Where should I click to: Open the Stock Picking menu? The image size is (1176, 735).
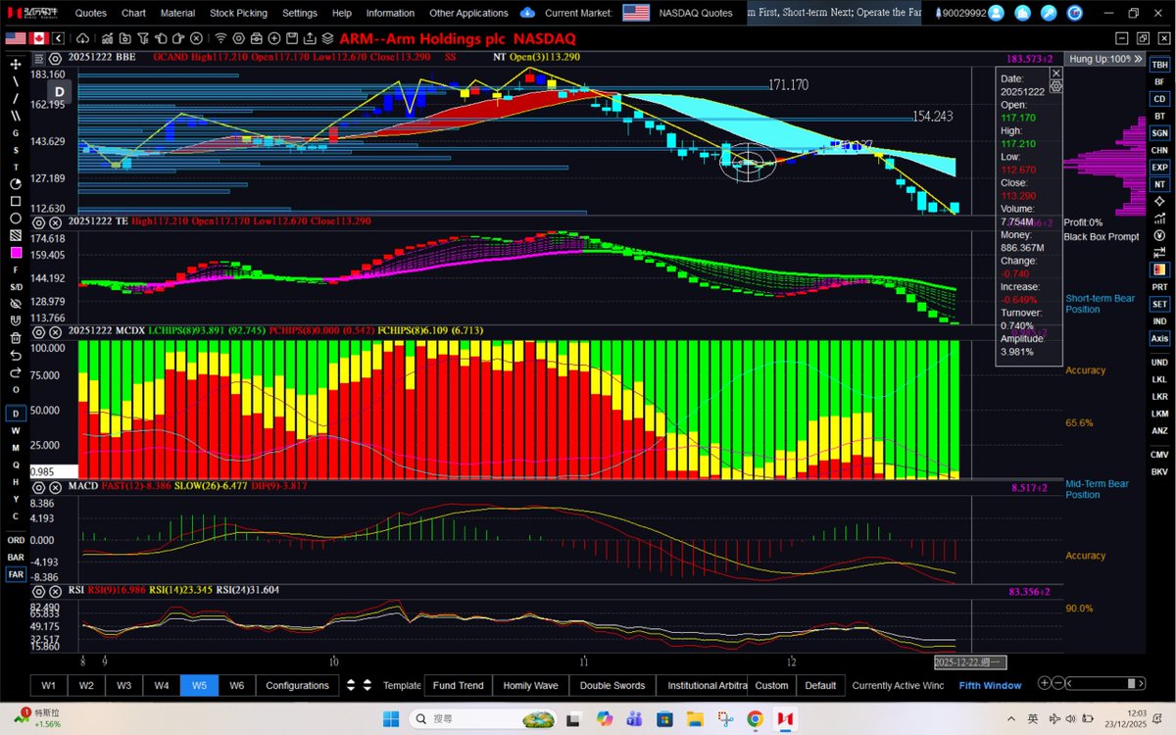coord(238,13)
